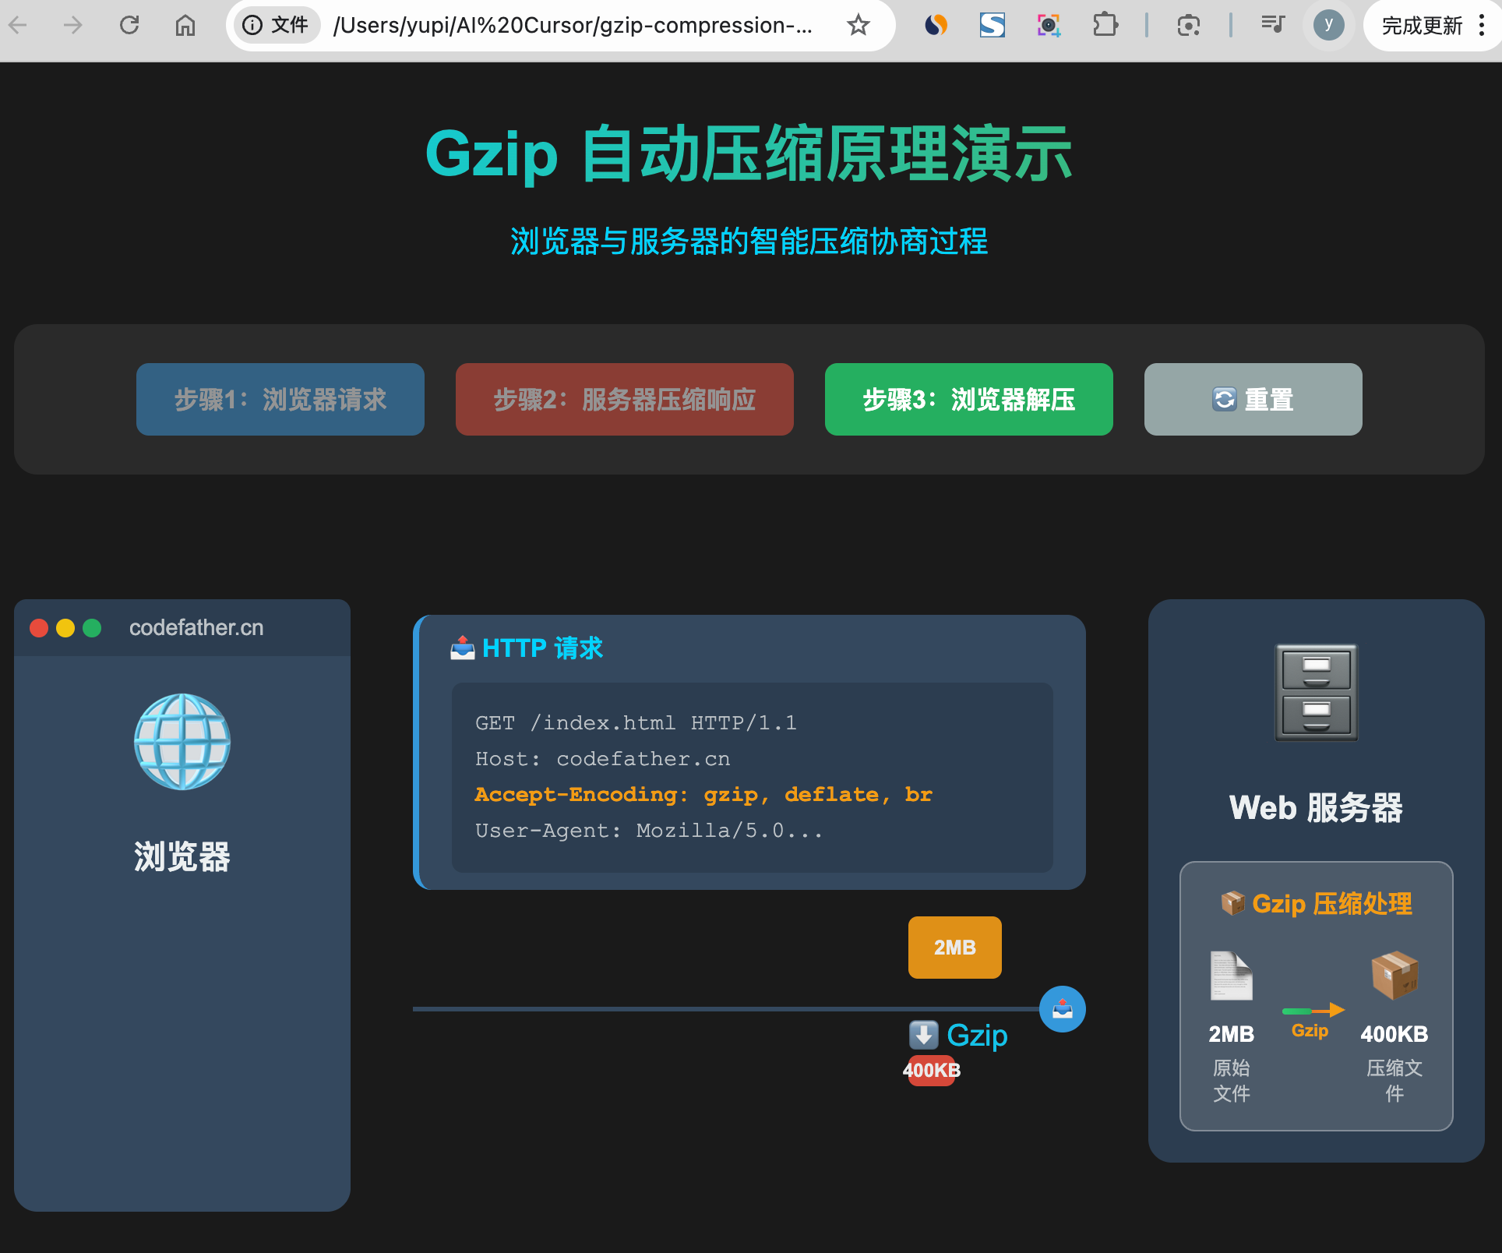1502x1253 pixels.
Task: Click the blue envelope packet marker on the line
Action: 1062,1009
